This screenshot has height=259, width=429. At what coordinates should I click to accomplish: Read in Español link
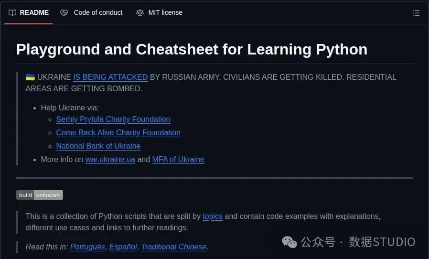(123, 247)
